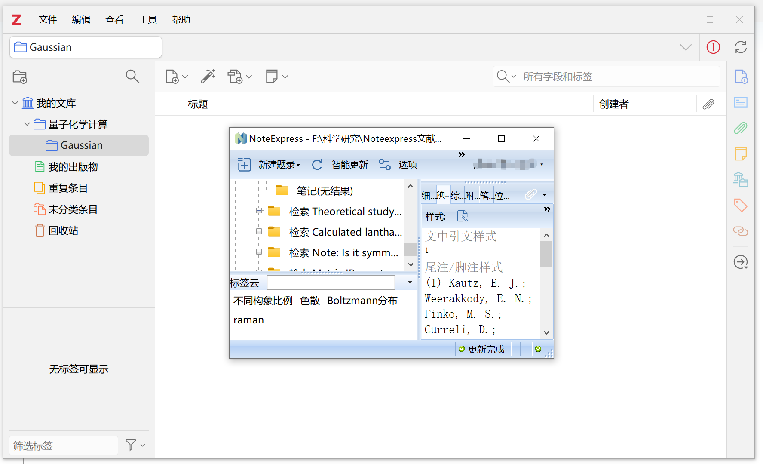Click the add item by identifier wand
The width and height of the screenshot is (763, 464).
tap(208, 77)
